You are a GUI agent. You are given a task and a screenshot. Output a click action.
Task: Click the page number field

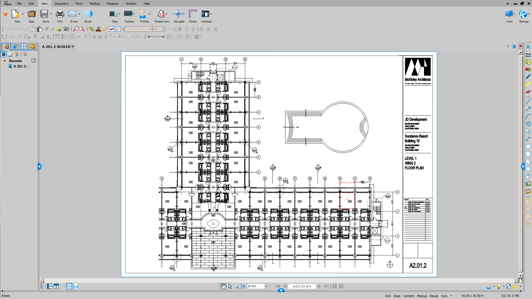(302, 286)
